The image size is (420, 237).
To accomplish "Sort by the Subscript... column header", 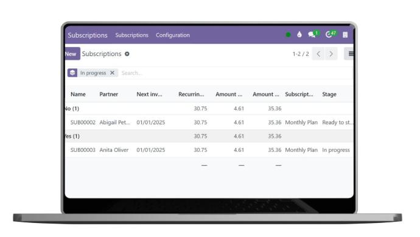I will point(299,94).
